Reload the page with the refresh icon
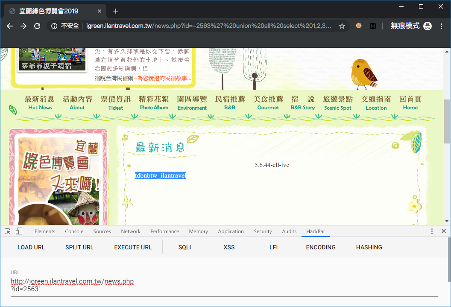Image resolution: width=451 pixels, height=307 pixels. [37, 26]
